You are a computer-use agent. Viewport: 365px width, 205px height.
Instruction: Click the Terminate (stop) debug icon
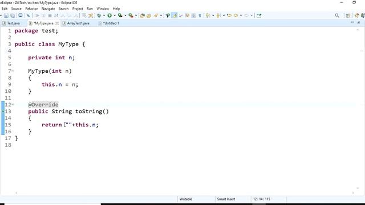click(x=50, y=15)
